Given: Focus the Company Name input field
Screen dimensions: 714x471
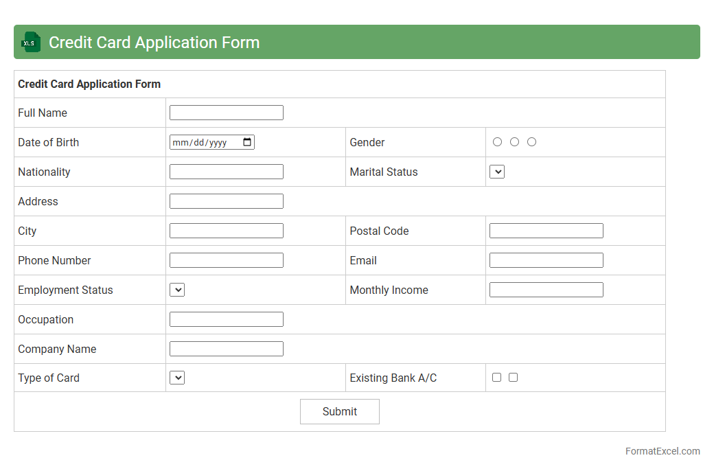Looking at the screenshot, I should click(227, 349).
